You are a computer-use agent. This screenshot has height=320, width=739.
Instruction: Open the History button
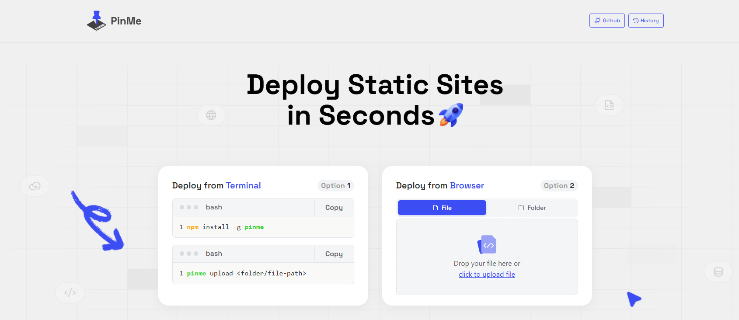point(646,21)
